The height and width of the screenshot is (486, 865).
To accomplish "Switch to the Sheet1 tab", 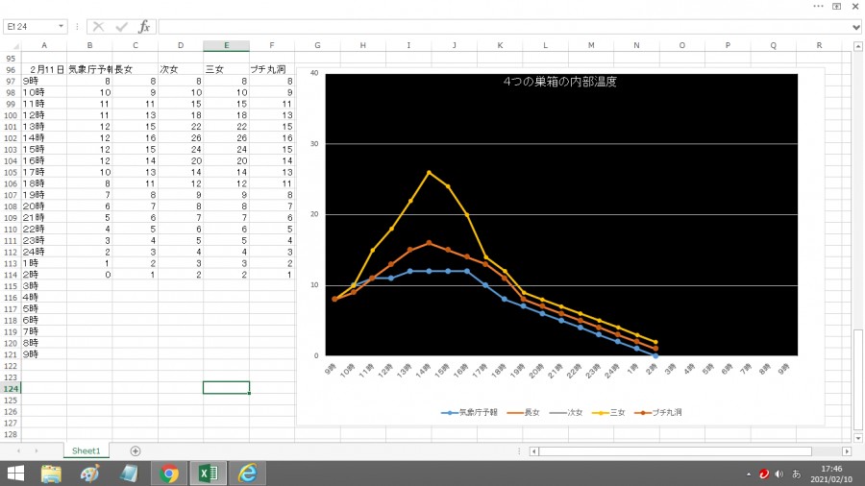I will 86,450.
